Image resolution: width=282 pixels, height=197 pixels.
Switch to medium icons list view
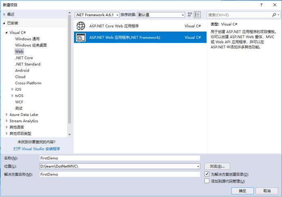click(x=197, y=15)
